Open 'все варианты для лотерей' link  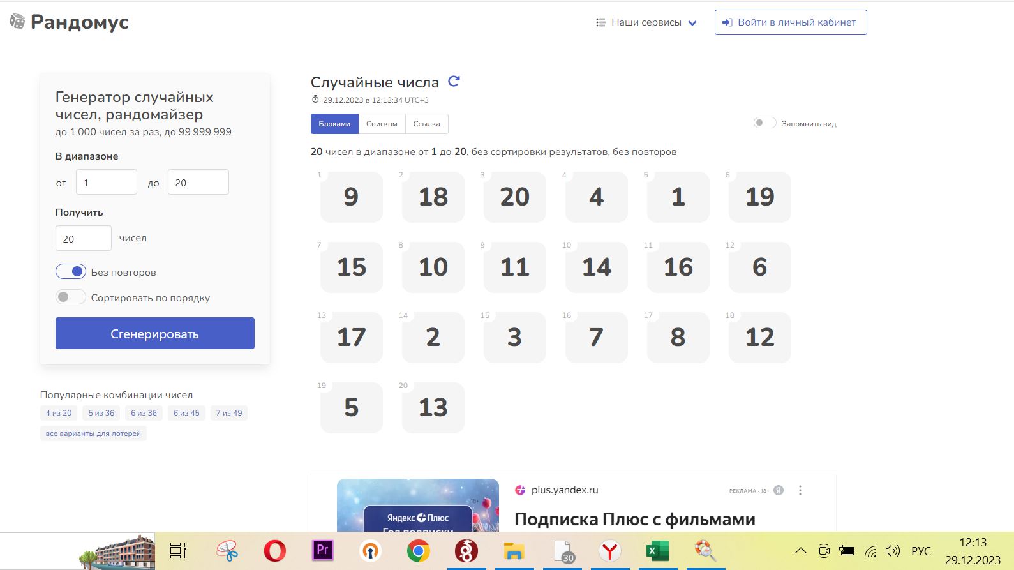pos(93,433)
